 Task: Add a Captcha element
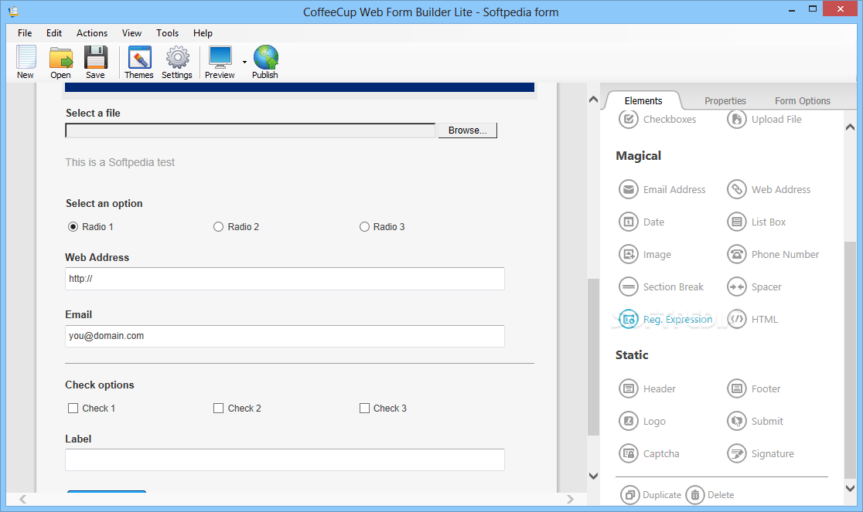pyautogui.click(x=649, y=454)
